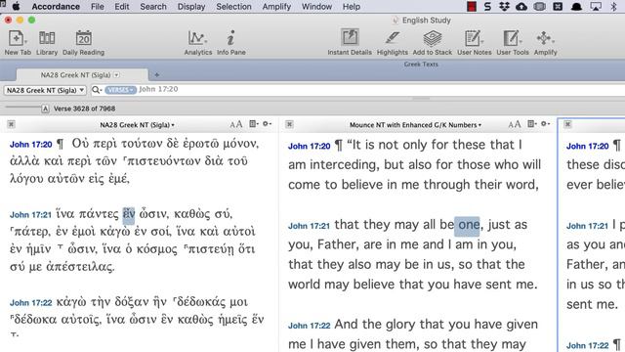Image resolution: width=625 pixels, height=352 pixels.
Task: Click the red square menu bar icon
Action: 472,7
